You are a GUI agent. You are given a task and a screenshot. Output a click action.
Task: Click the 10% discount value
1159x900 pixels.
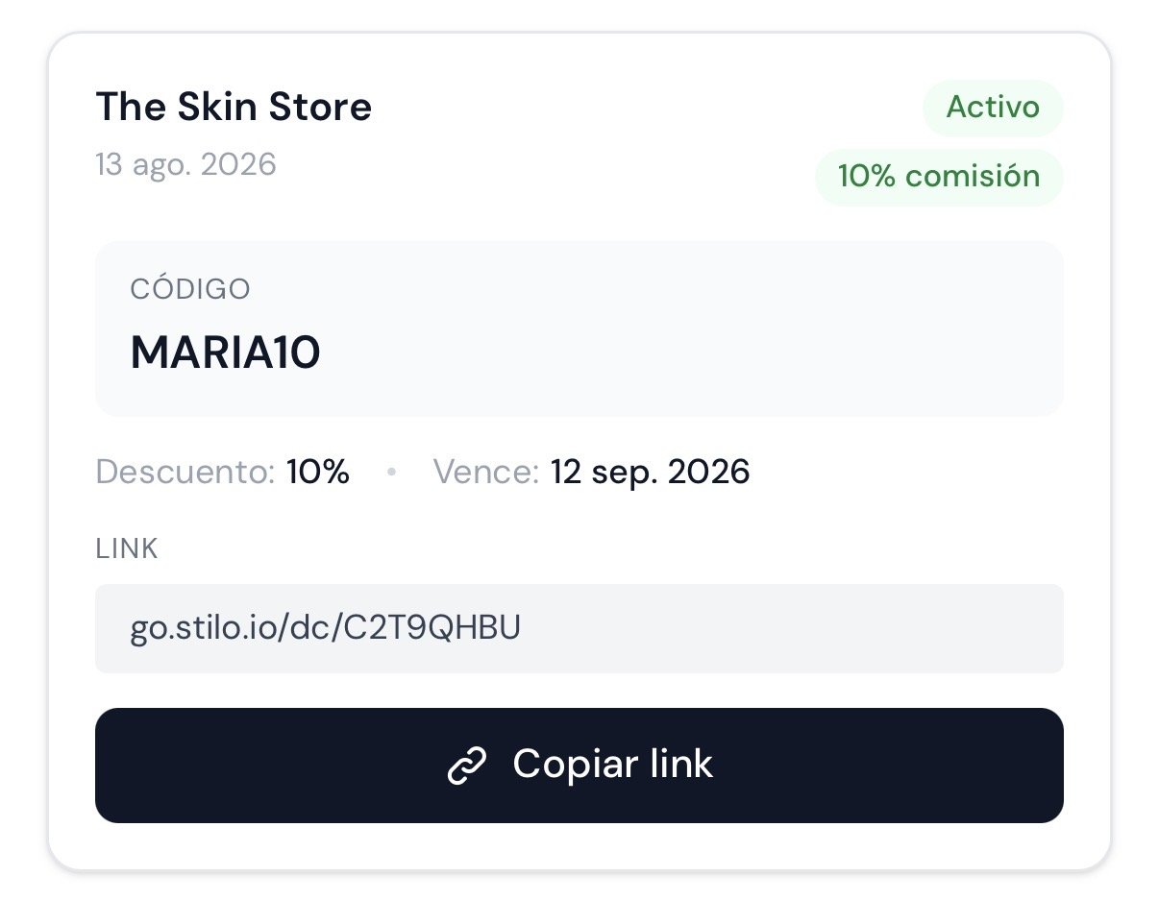tap(318, 472)
